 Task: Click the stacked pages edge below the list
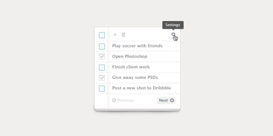point(137,110)
